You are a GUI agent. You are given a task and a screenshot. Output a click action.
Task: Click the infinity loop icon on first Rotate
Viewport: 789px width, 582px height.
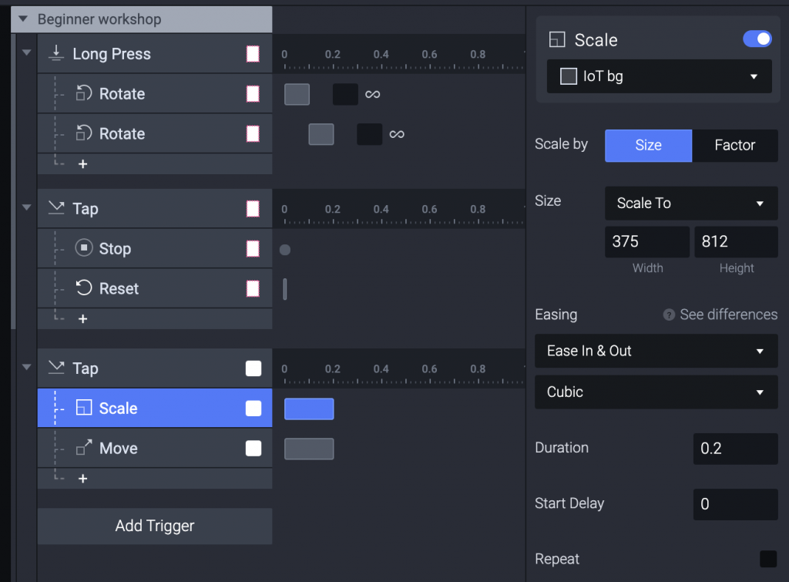(x=373, y=95)
